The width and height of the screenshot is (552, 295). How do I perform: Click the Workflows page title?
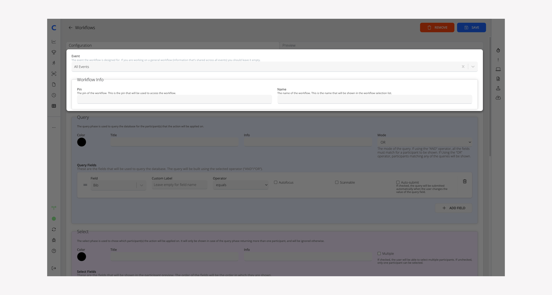click(85, 28)
